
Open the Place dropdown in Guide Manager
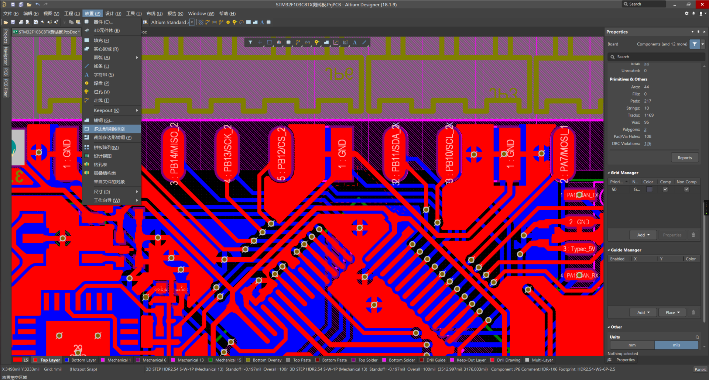(x=672, y=312)
